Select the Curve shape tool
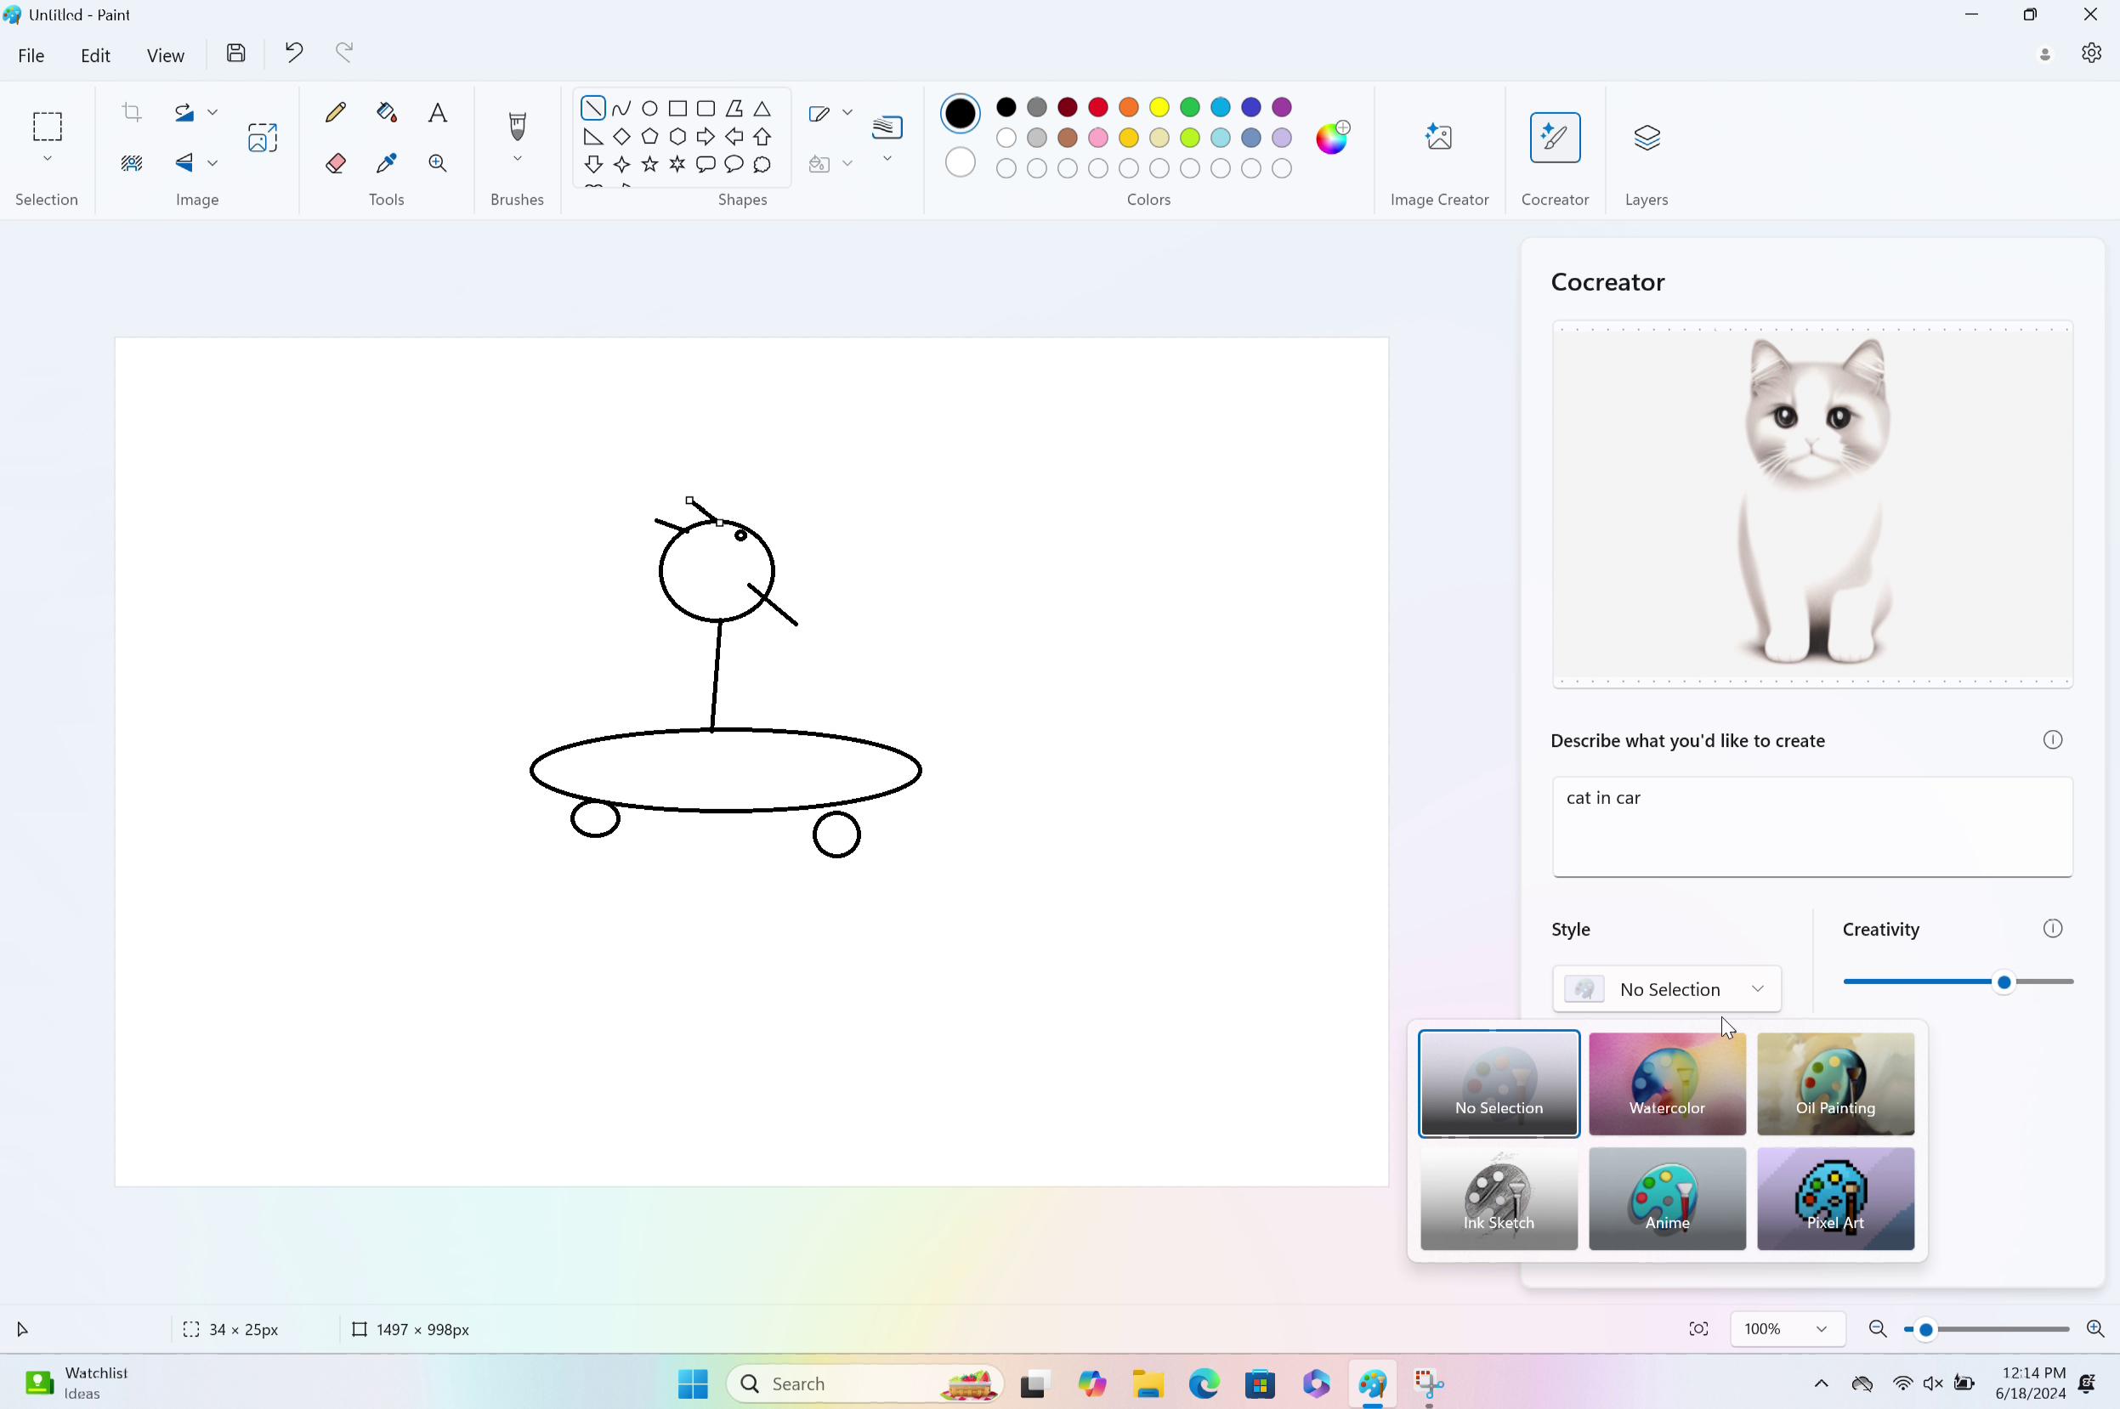This screenshot has width=2120, height=1409. (622, 109)
